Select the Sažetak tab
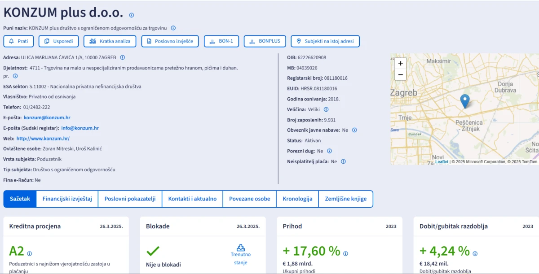This screenshot has height=274, width=539. tap(20, 199)
